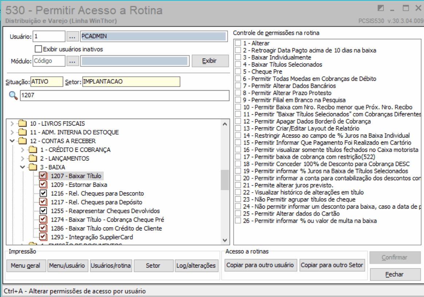The height and width of the screenshot is (297, 424).
Task: Toggle checkbox 1286 - Baixar Título com Crédito
Action: (43, 228)
